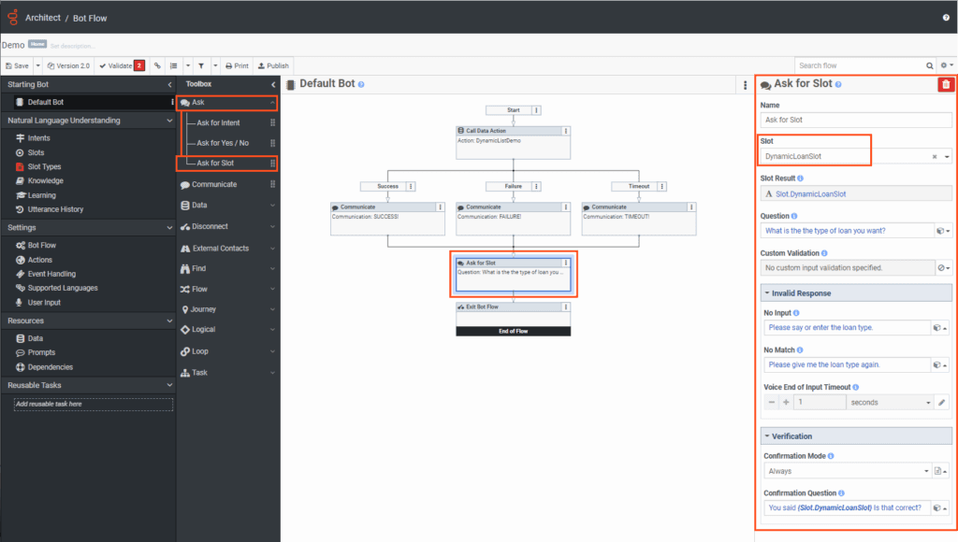Click Architect in the top breadcrumb
Viewport: 958px width, 542px height.
(x=41, y=17)
